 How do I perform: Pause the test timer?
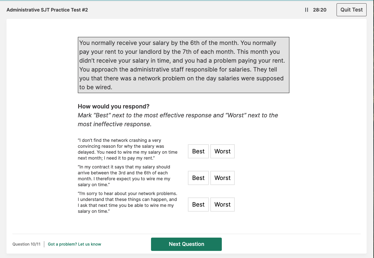306,10
